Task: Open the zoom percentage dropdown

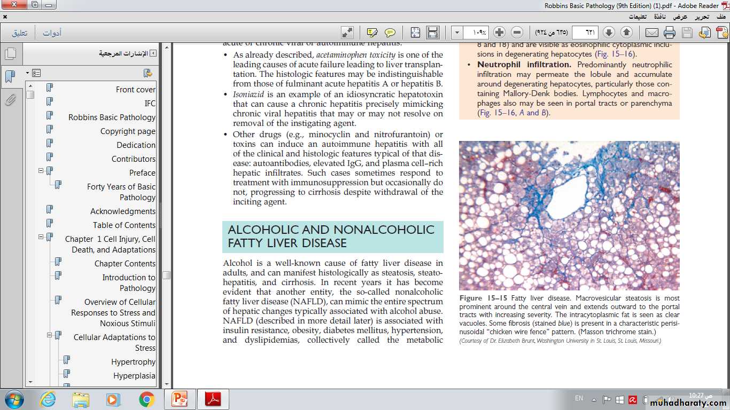Action: coord(457,33)
